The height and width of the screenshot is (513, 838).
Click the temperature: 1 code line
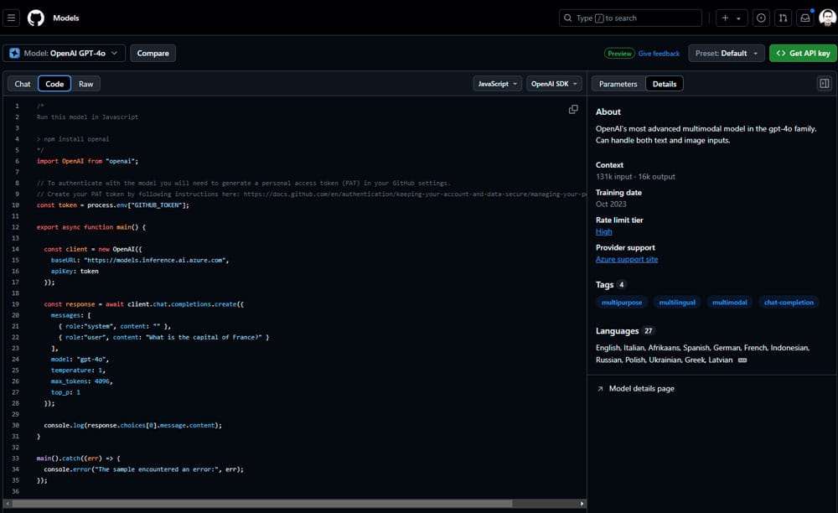click(x=78, y=370)
